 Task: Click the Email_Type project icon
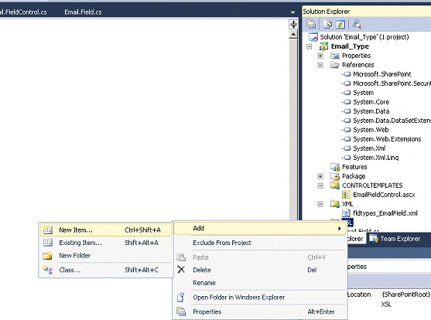click(323, 46)
